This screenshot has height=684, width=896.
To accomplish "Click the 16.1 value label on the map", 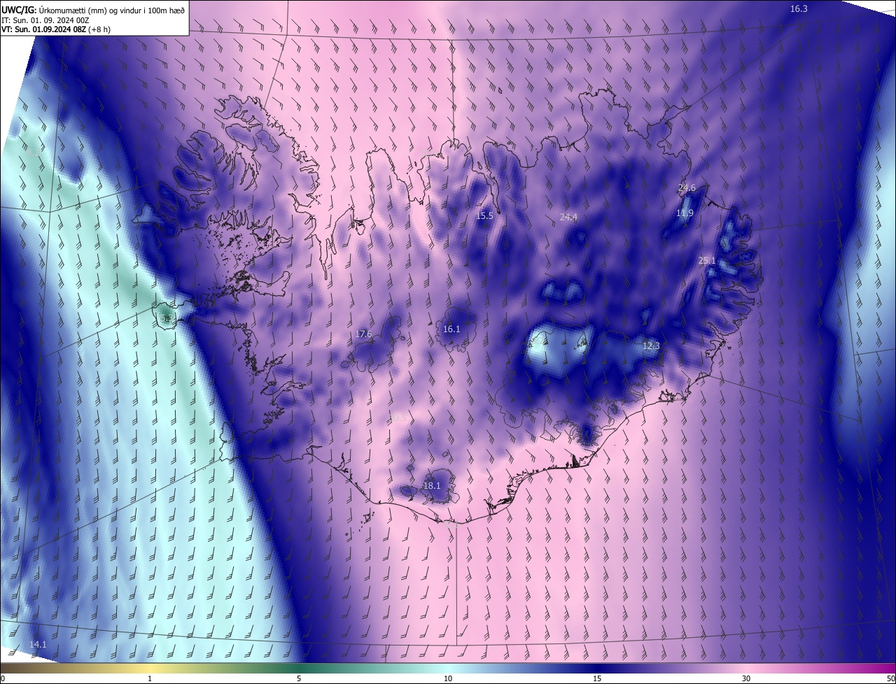I will click(x=451, y=329).
